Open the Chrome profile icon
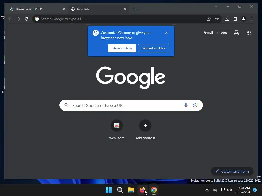Viewport: 262px width, 196px height. pos(244,19)
